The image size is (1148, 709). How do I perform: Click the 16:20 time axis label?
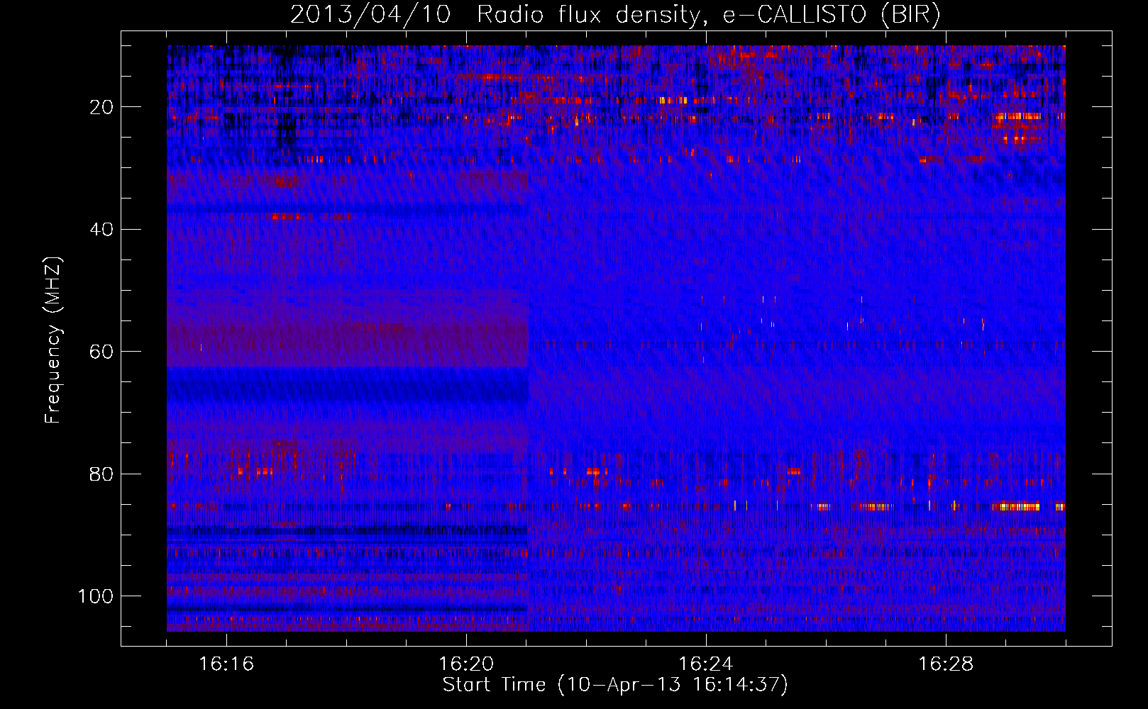pos(466,664)
